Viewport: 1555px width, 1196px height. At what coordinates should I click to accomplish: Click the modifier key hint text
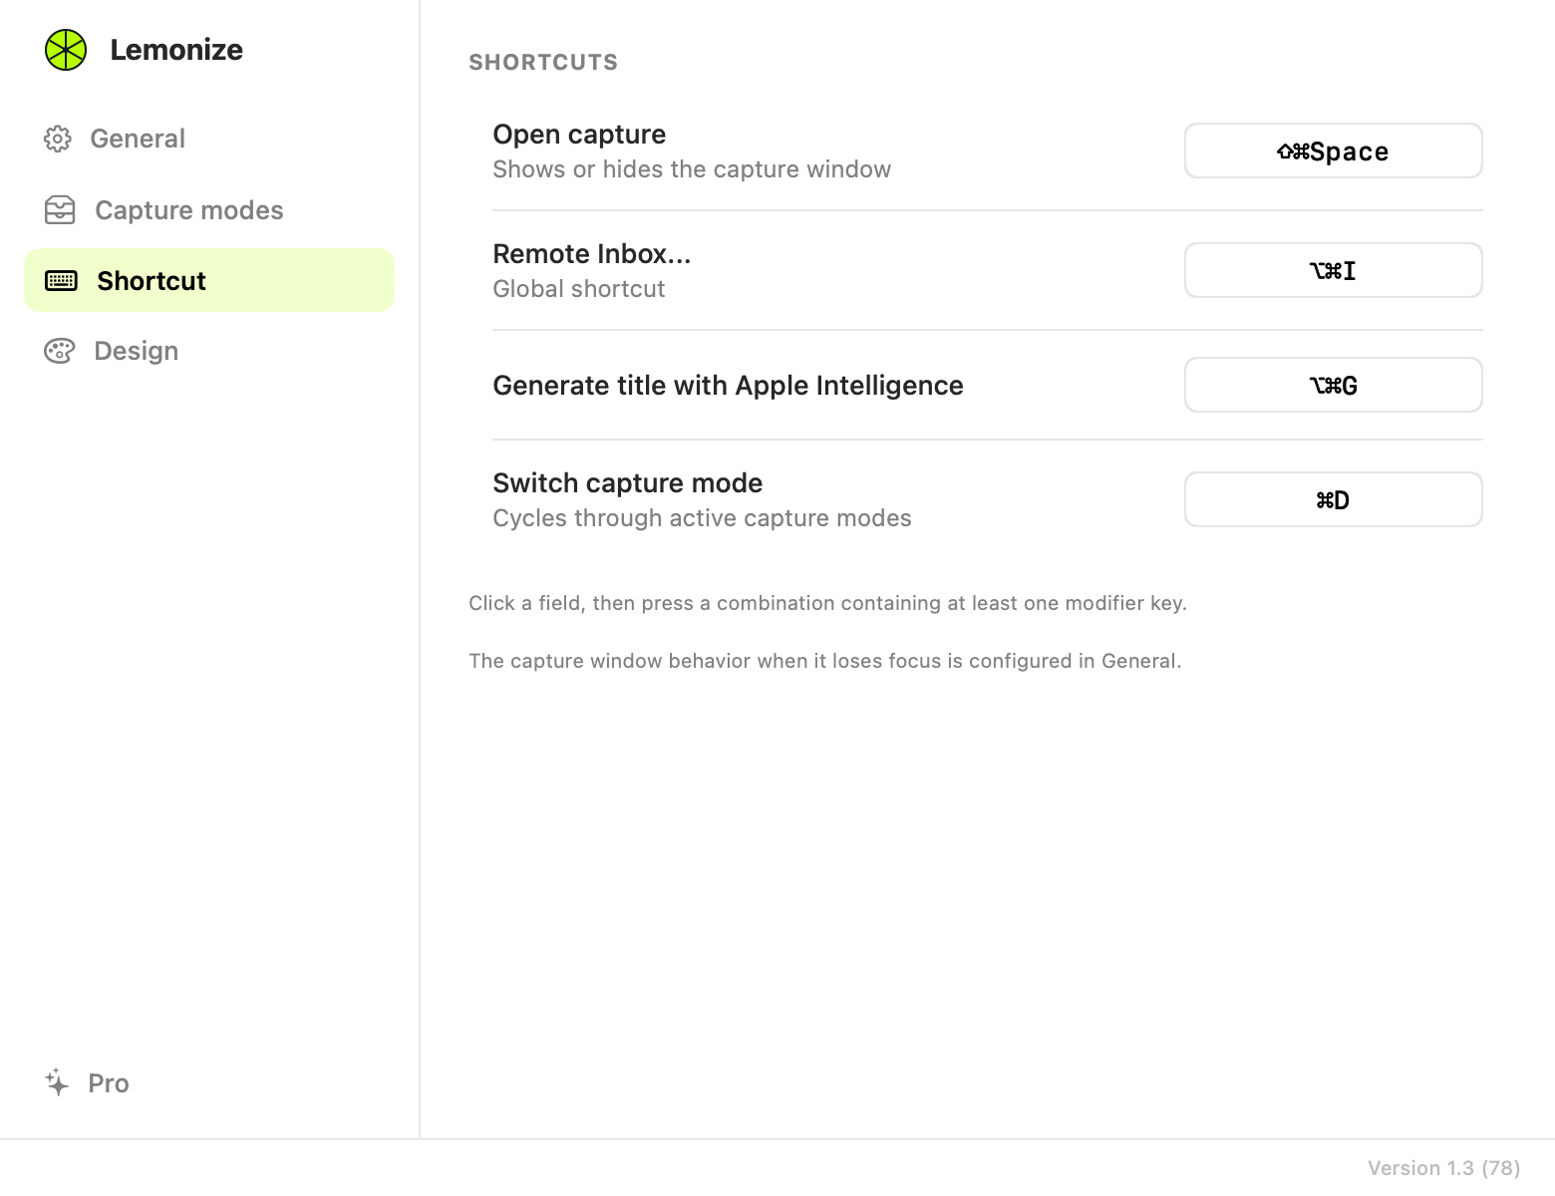pos(827,603)
